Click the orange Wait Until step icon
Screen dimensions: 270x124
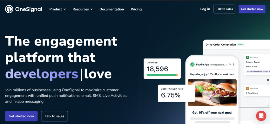coord(248,88)
